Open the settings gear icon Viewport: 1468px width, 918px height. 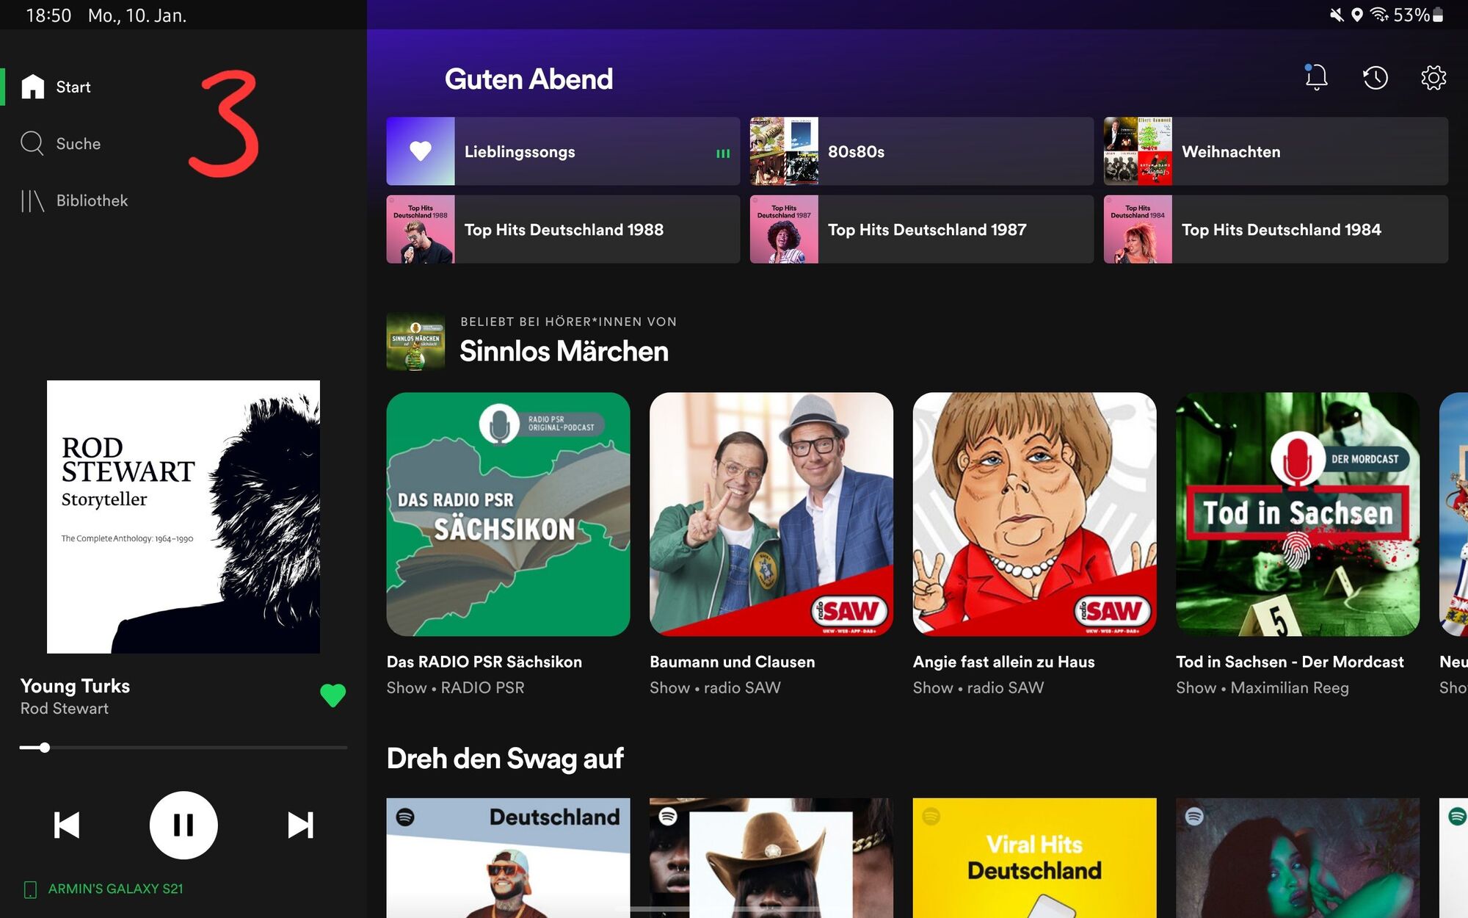point(1433,78)
